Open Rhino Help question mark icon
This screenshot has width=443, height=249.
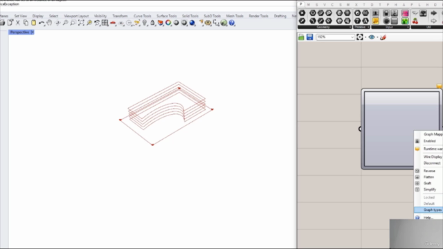pos(232,23)
